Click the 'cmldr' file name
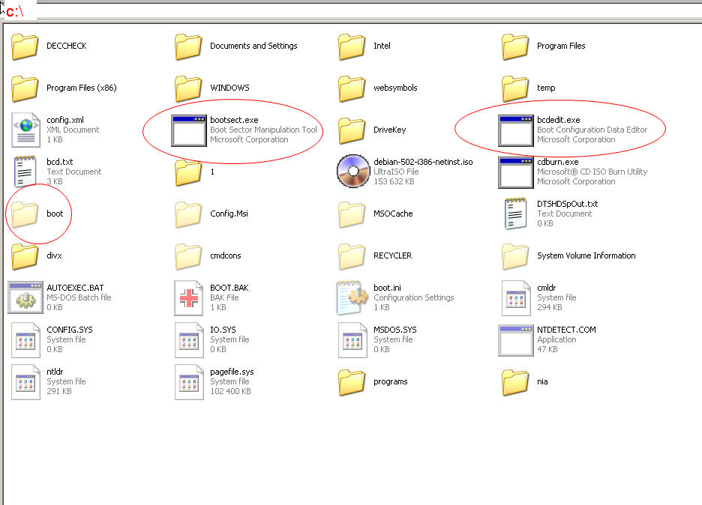702x505 pixels. 546,288
